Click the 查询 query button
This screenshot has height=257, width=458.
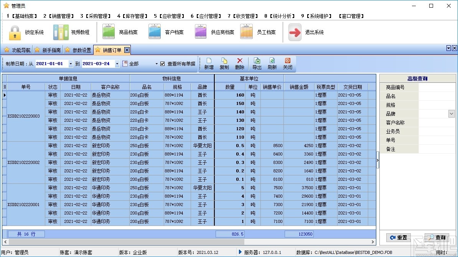(x=437, y=237)
